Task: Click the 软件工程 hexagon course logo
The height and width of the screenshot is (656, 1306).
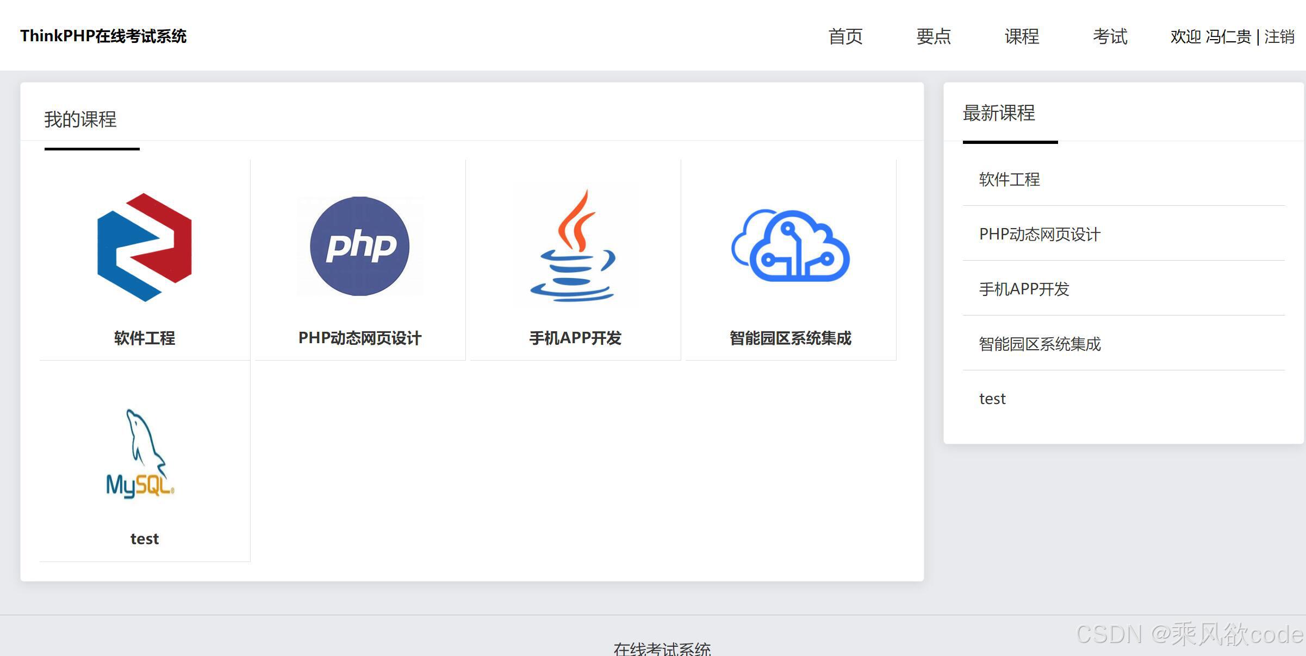Action: click(144, 247)
